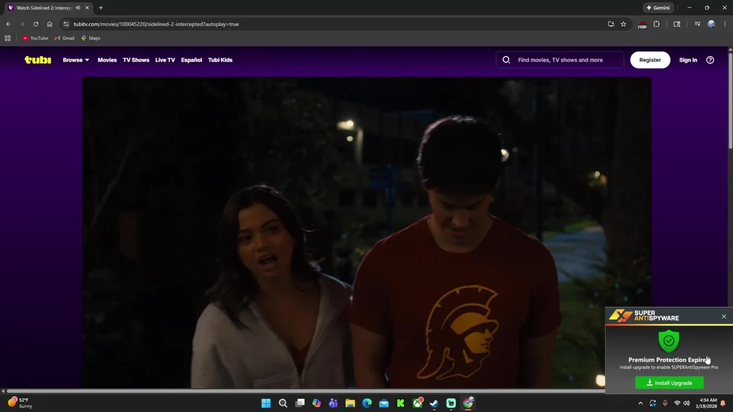The height and width of the screenshot is (412, 733).
Task: Open Live TV page
Action: (165, 60)
